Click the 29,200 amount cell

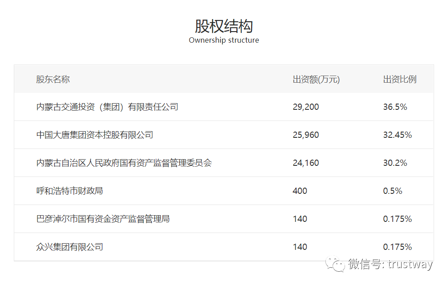(305, 107)
